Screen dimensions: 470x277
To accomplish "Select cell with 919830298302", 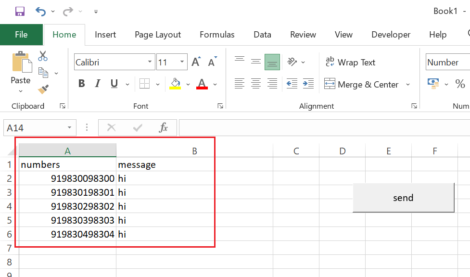I will 68,206.
